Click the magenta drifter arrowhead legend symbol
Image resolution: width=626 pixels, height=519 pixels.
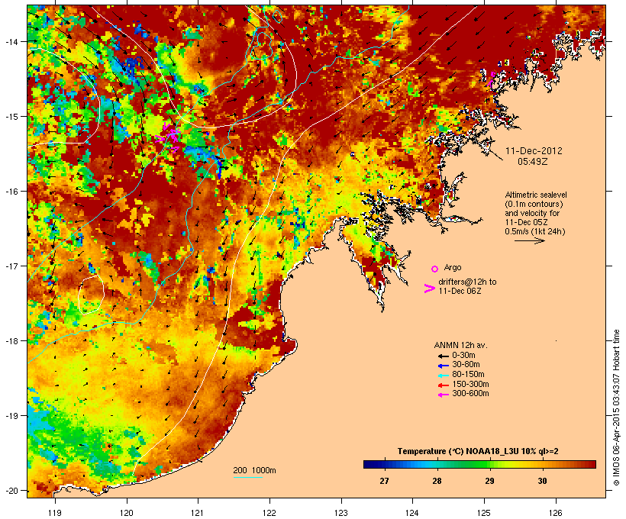pyautogui.click(x=429, y=289)
